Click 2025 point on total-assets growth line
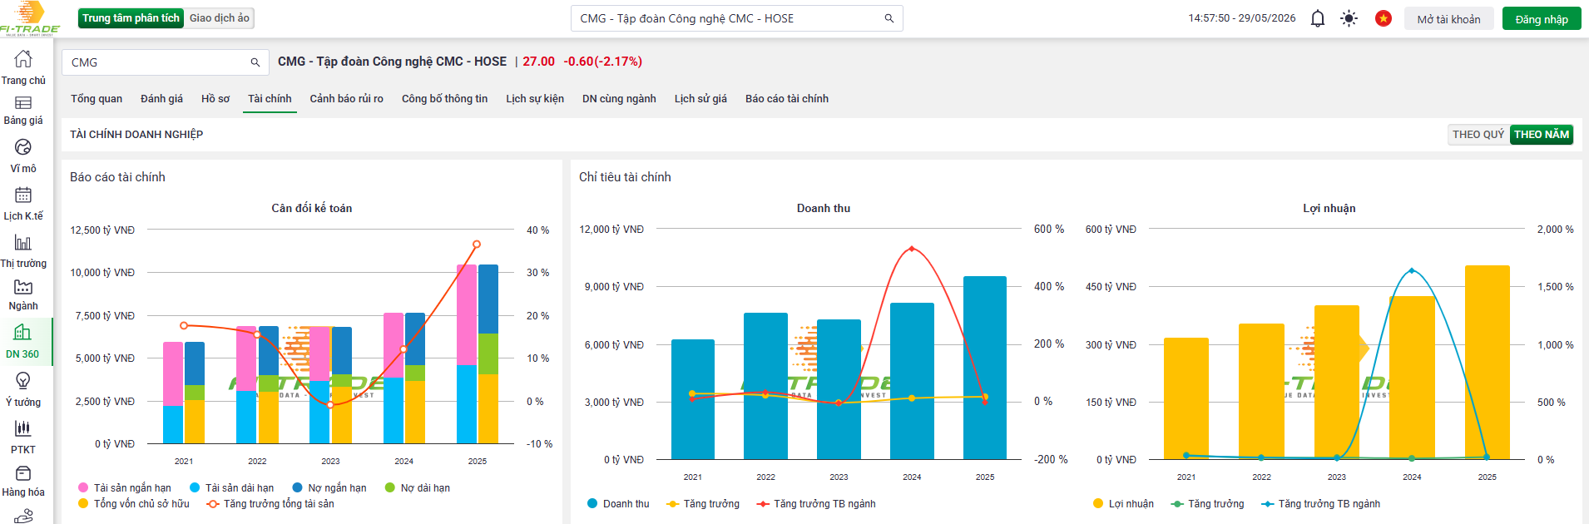 point(477,245)
